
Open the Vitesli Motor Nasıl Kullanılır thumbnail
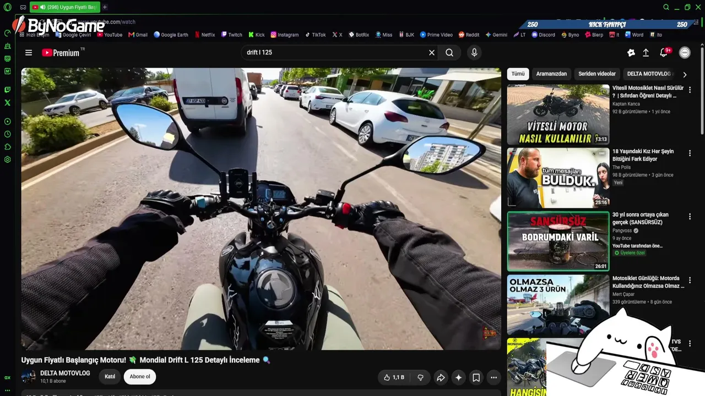[558, 114]
